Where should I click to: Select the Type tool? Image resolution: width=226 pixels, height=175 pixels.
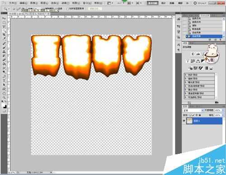4,81
